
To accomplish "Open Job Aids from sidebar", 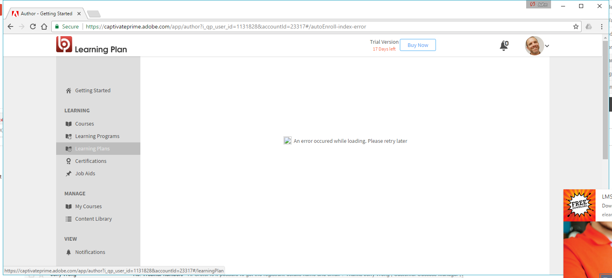I will pos(85,174).
